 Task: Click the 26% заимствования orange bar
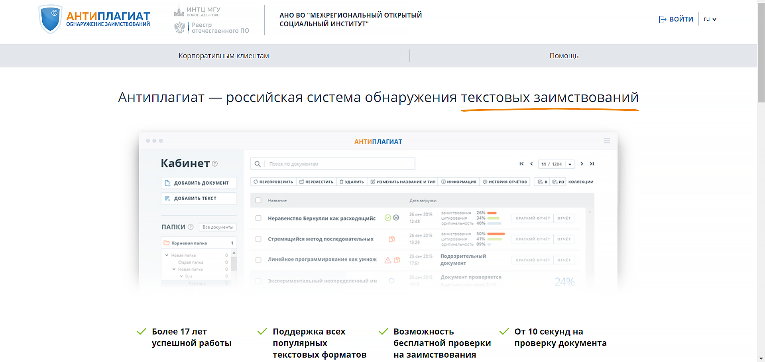pyautogui.click(x=492, y=213)
